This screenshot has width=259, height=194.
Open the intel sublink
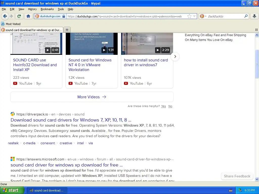(x=80, y=143)
